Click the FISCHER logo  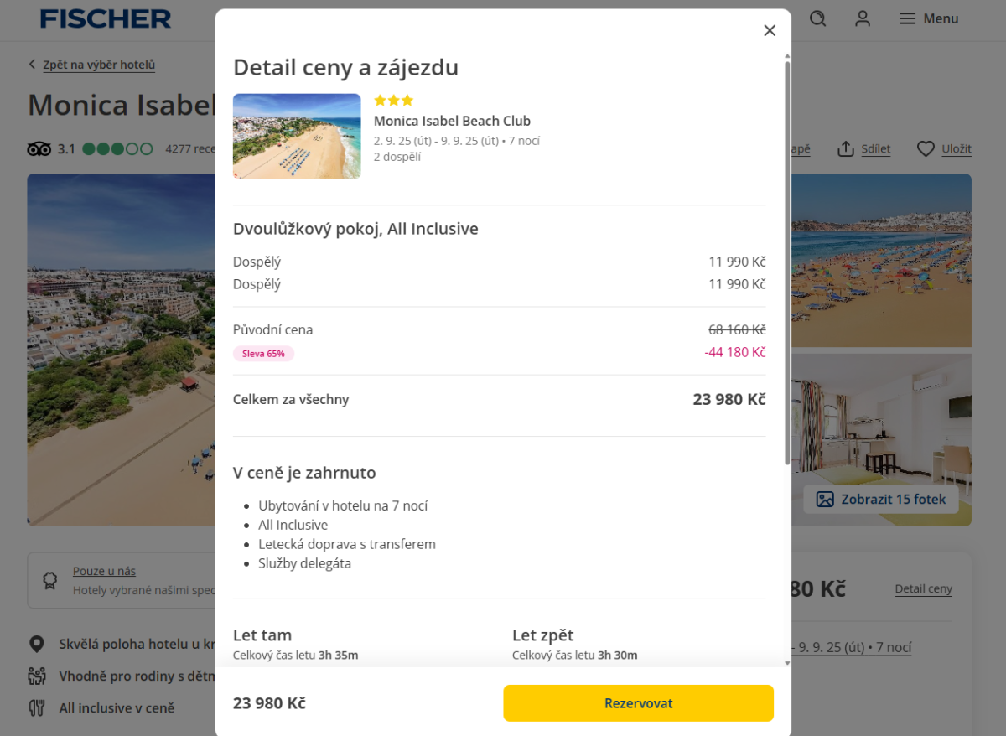click(x=106, y=18)
